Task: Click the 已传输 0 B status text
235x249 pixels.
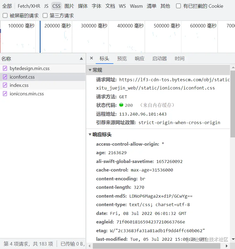Action: coord(73,244)
